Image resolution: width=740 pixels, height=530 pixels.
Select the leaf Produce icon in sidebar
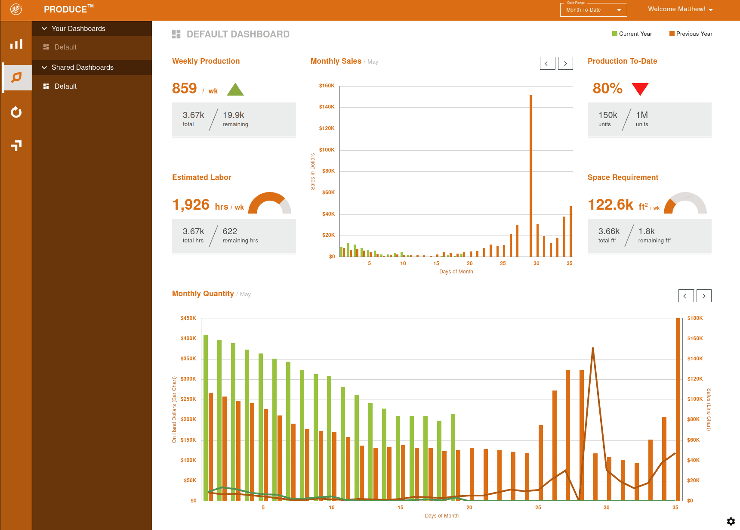(16, 77)
